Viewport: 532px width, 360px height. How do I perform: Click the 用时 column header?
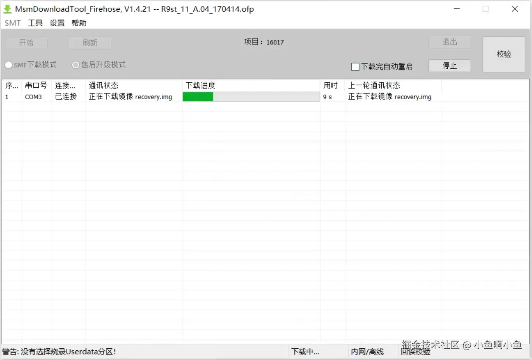332,85
